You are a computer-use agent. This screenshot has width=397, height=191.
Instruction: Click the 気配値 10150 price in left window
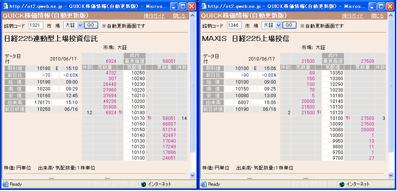tap(138, 130)
